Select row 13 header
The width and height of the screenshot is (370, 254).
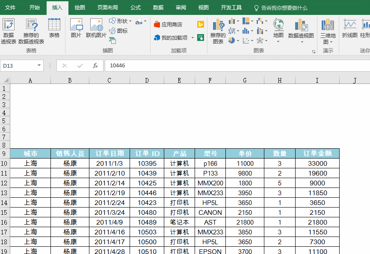click(5, 193)
